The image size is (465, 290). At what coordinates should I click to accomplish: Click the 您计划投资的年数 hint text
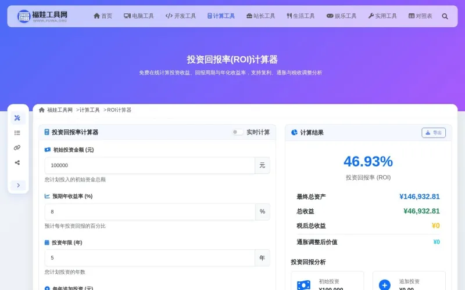(x=65, y=272)
